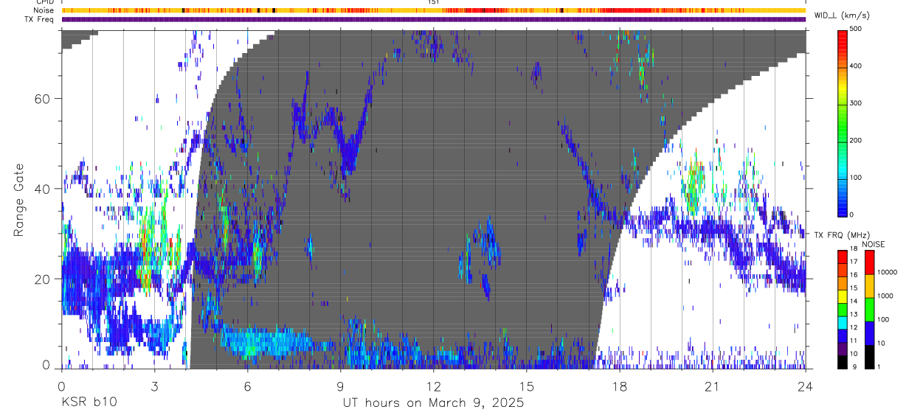
Task: Click the '21' UT hour tick label
Action: pyautogui.click(x=713, y=386)
